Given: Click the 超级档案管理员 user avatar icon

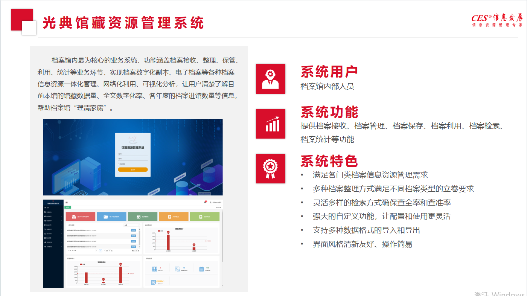Looking at the screenshot, I should point(211,203).
